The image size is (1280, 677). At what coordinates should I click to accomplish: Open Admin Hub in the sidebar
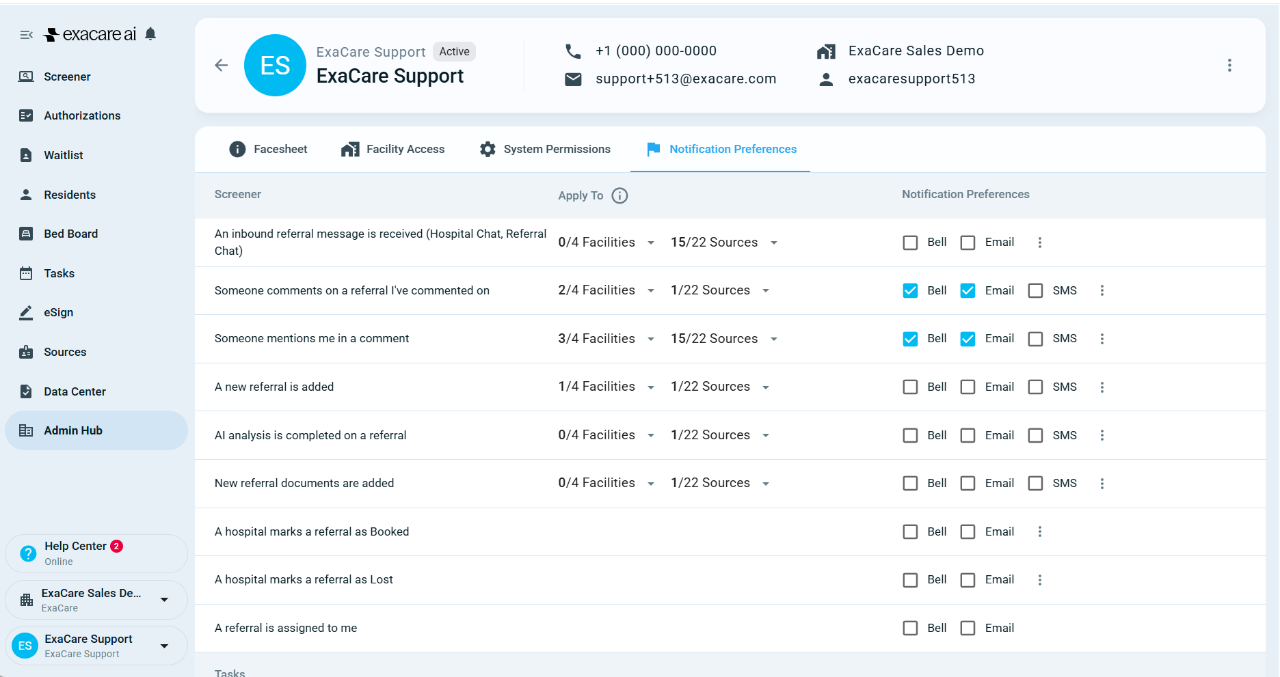[96, 430]
